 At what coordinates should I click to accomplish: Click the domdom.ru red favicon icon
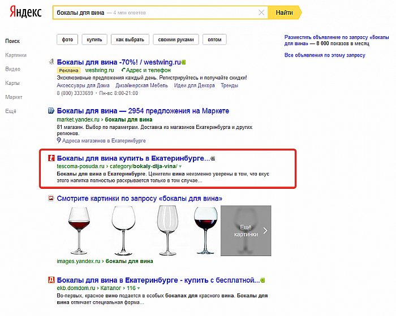click(51, 280)
